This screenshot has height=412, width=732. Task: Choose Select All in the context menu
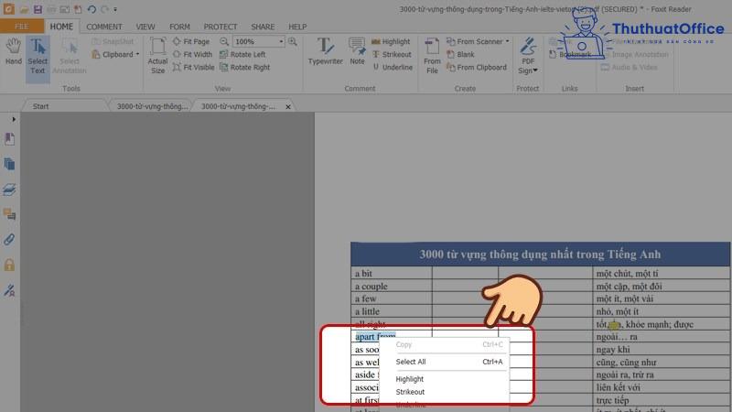[444, 362]
